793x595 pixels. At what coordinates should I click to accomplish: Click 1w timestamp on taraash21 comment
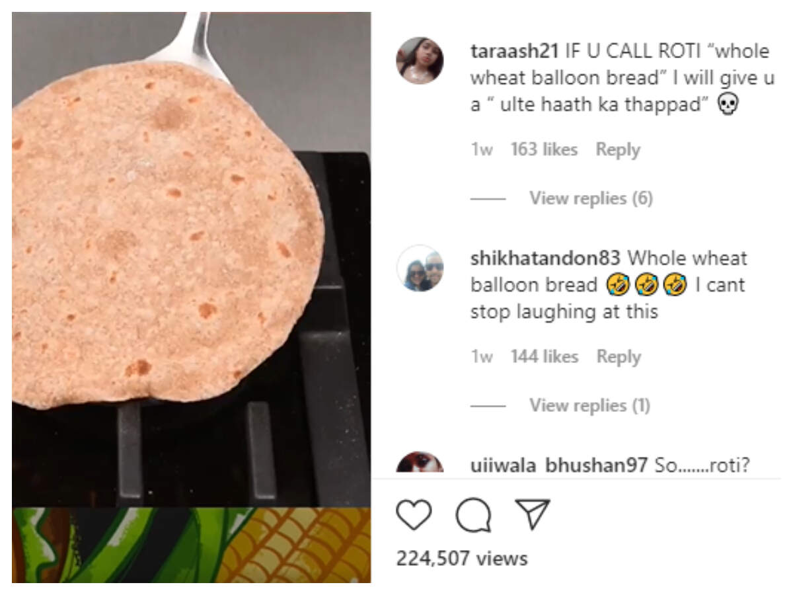482,150
